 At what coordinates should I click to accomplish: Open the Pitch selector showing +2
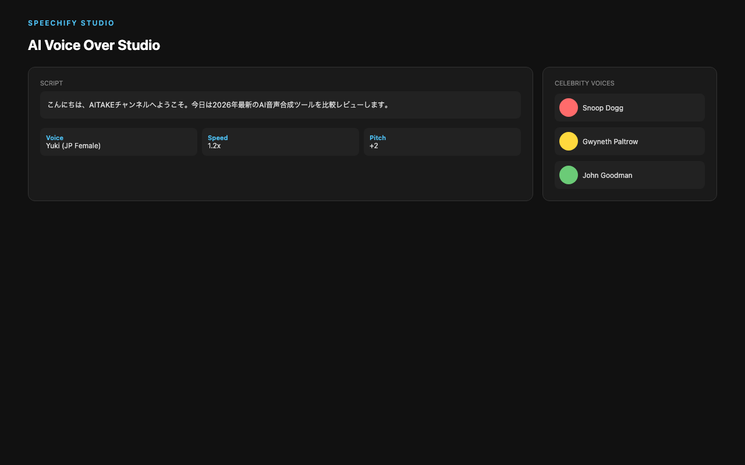point(442,142)
